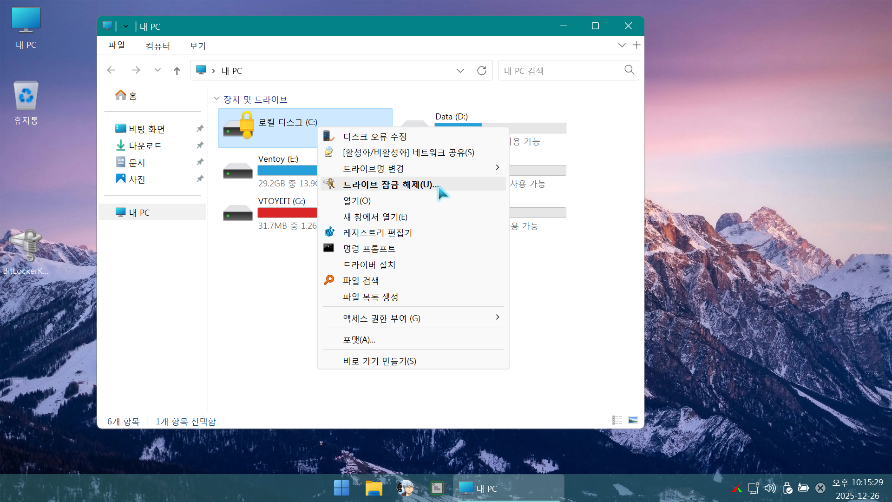892x502 pixels.
Task: Collapse the Devices and drives (장치 및 드라이브) group
Action: tap(216, 99)
